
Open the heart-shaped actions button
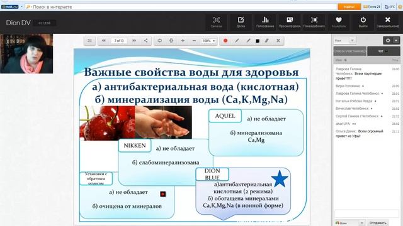(339, 22)
